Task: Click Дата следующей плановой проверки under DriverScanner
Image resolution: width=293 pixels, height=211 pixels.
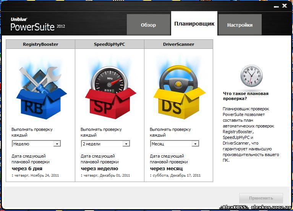Action: [169, 159]
